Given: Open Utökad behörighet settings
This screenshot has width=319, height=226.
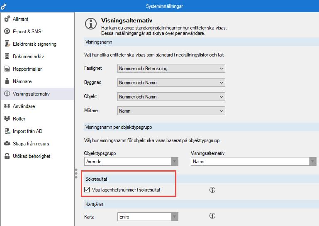Looking at the screenshot, I should [38, 156].
